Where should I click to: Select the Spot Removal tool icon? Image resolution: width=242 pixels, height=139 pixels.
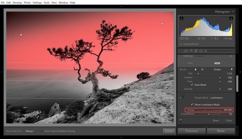186,51
